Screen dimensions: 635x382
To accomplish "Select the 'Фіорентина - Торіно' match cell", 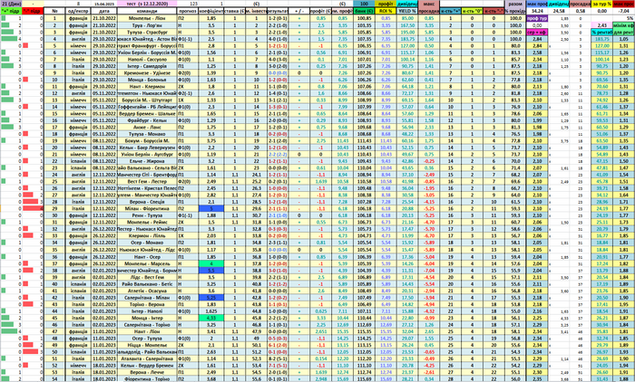I will [147, 378].
